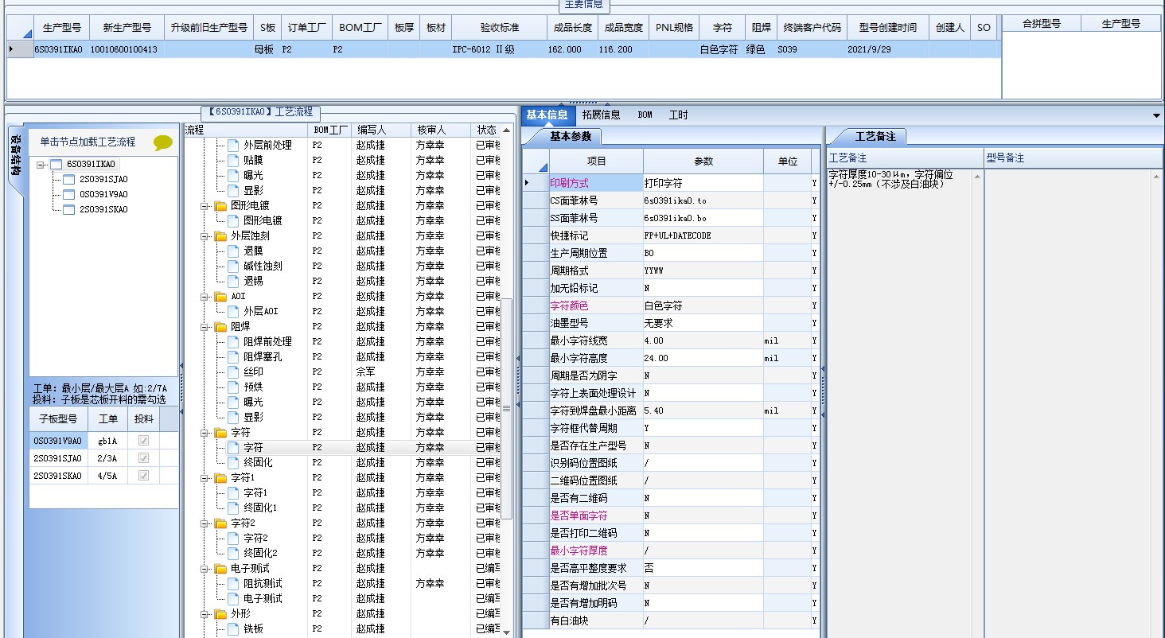Click document icon beside 预烘
Viewport: 1165px width, 638px height.
click(x=233, y=387)
